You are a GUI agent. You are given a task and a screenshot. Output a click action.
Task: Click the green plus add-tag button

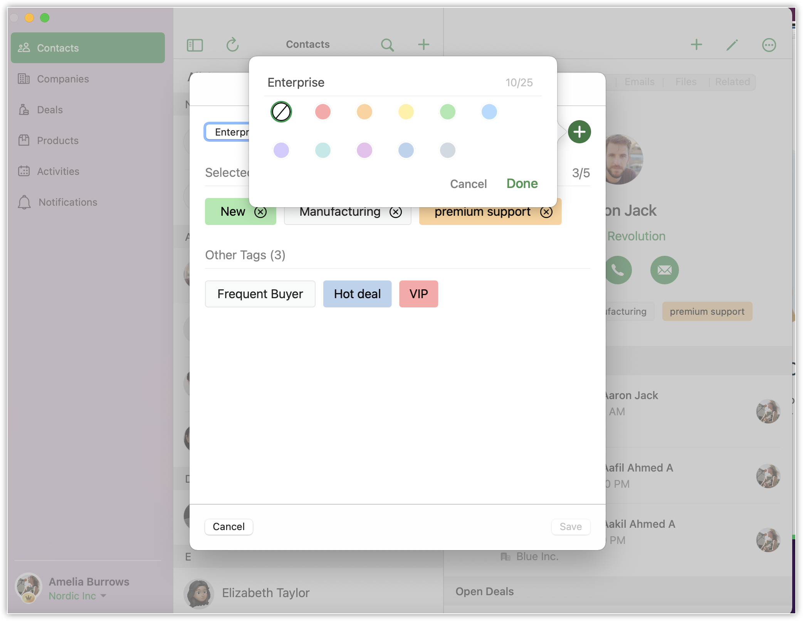pyautogui.click(x=579, y=132)
